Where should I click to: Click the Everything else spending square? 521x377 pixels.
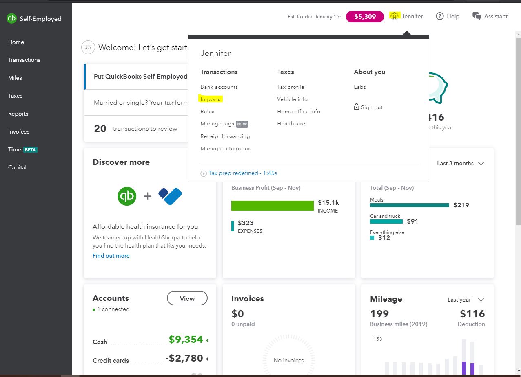(372, 238)
